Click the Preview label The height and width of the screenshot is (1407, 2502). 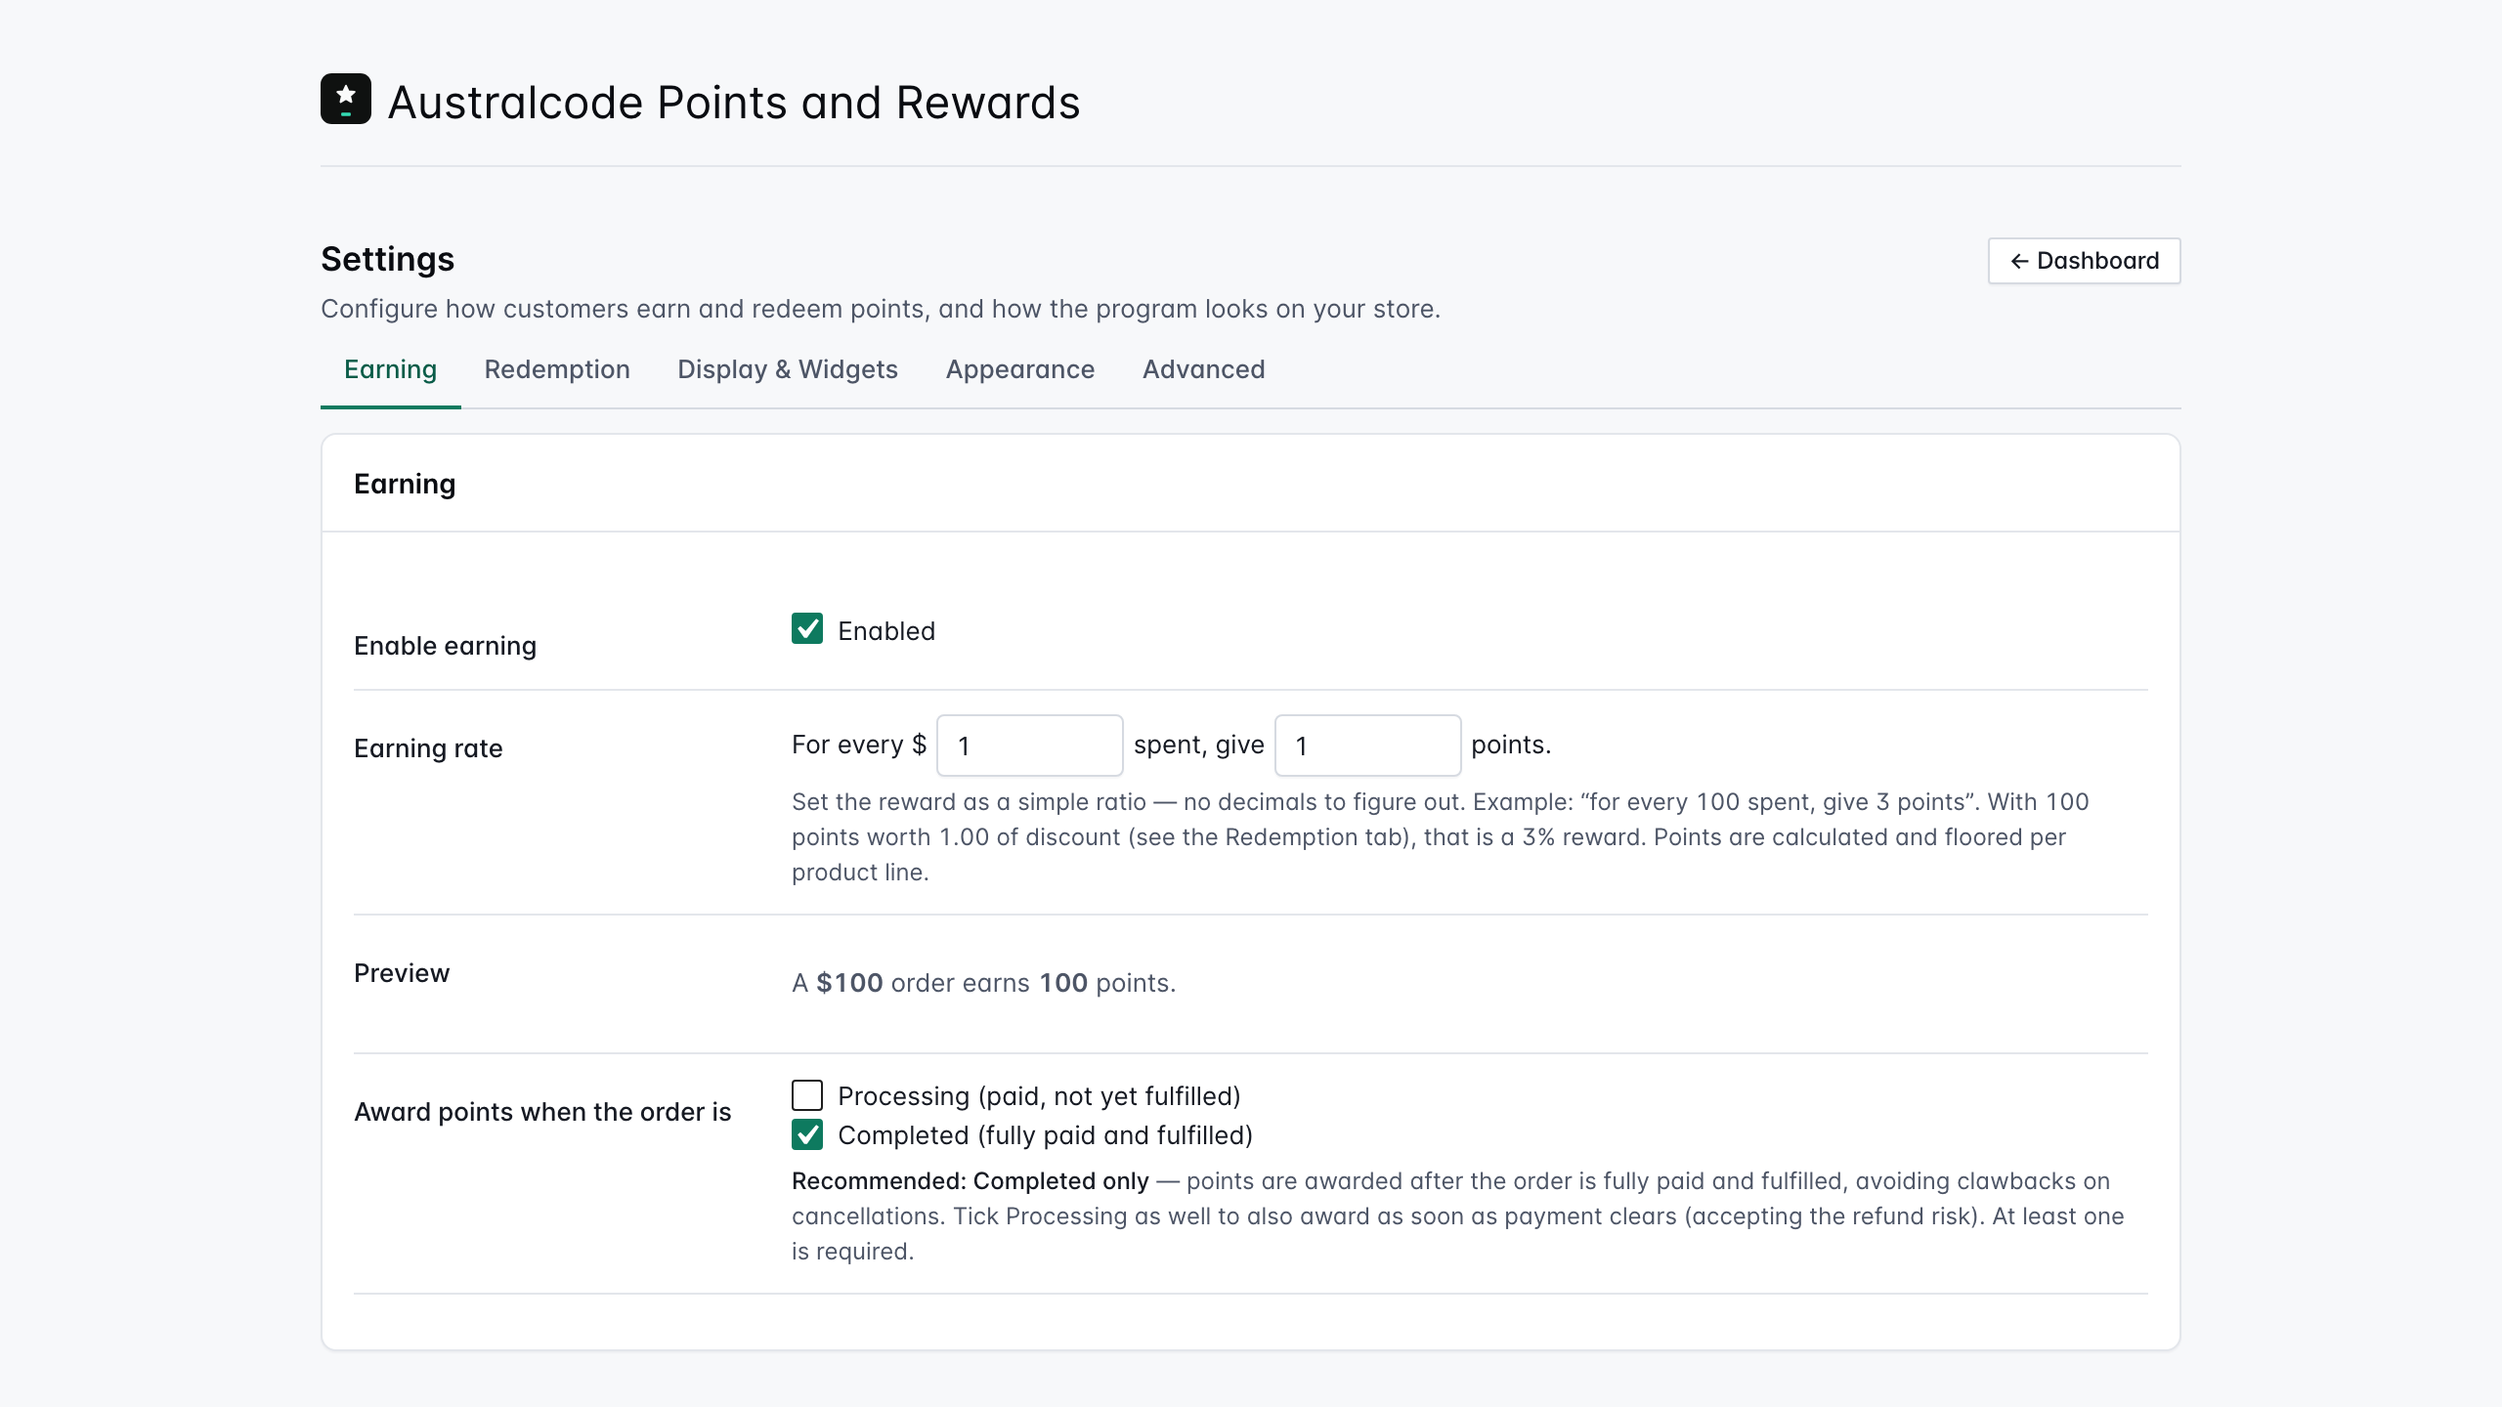402,973
